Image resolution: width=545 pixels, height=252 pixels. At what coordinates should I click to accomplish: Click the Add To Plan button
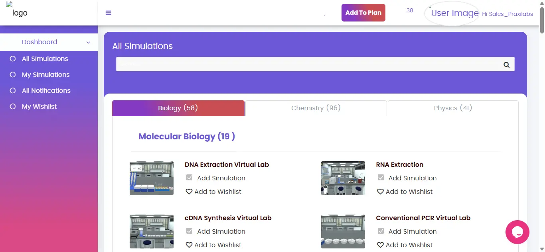pos(363,13)
